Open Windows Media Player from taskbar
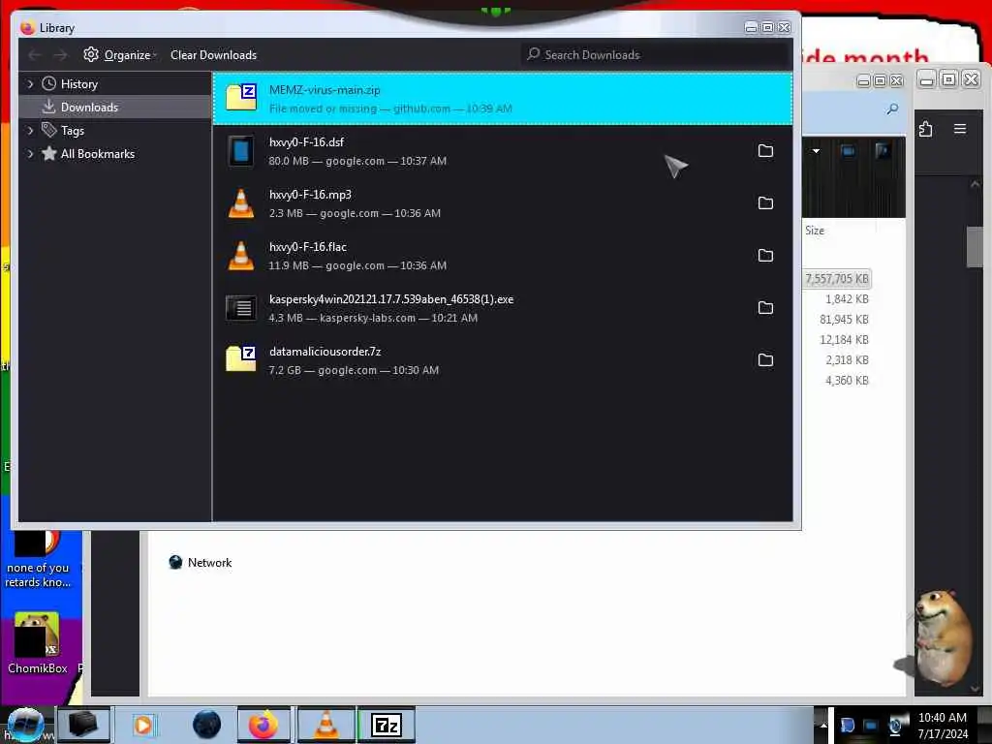The width and height of the screenshot is (992, 744). pos(143,725)
